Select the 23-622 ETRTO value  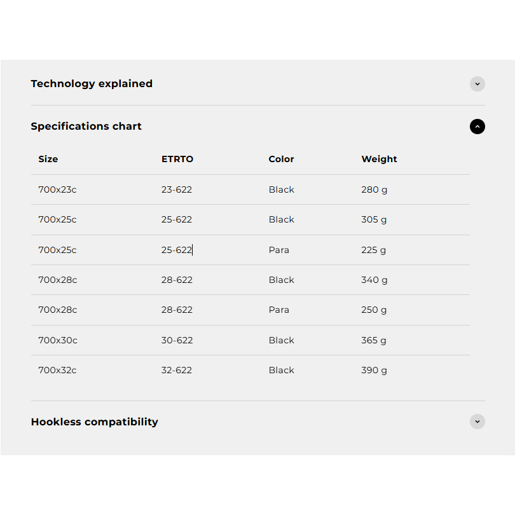coord(176,189)
